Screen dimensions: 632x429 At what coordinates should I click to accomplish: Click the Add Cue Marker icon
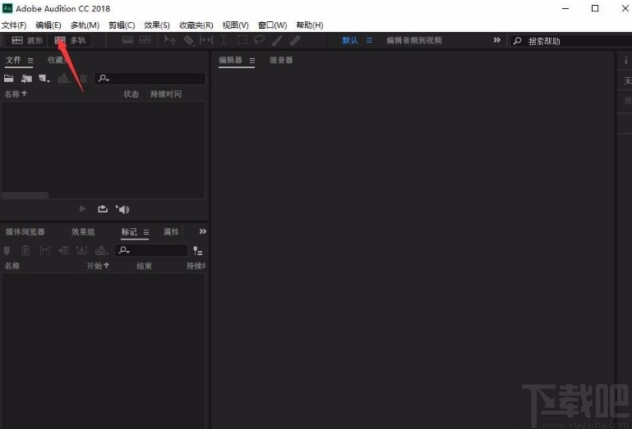click(x=7, y=251)
